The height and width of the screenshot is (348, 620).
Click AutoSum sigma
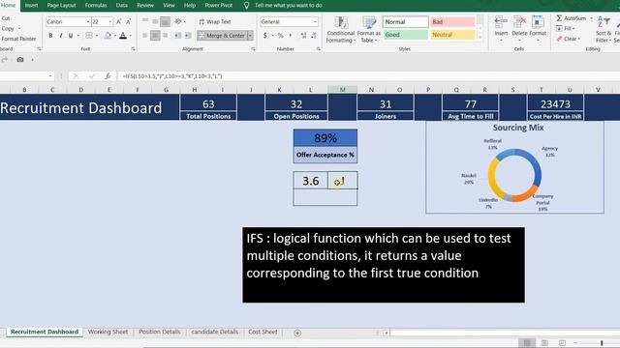(x=560, y=18)
